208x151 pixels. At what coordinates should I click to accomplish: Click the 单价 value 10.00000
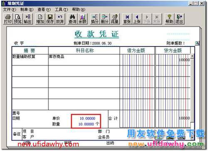87,118
